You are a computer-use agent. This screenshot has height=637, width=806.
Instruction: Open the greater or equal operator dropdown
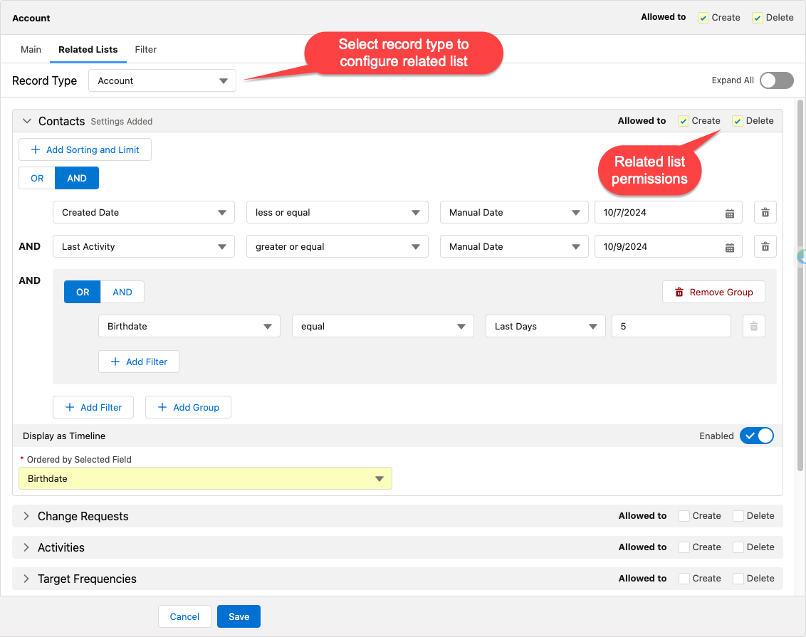tap(337, 246)
